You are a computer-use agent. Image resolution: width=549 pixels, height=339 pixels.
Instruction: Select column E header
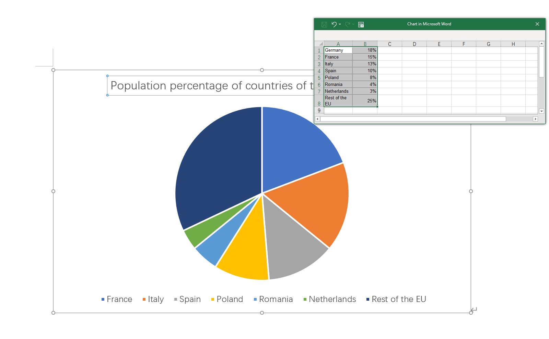coord(439,44)
